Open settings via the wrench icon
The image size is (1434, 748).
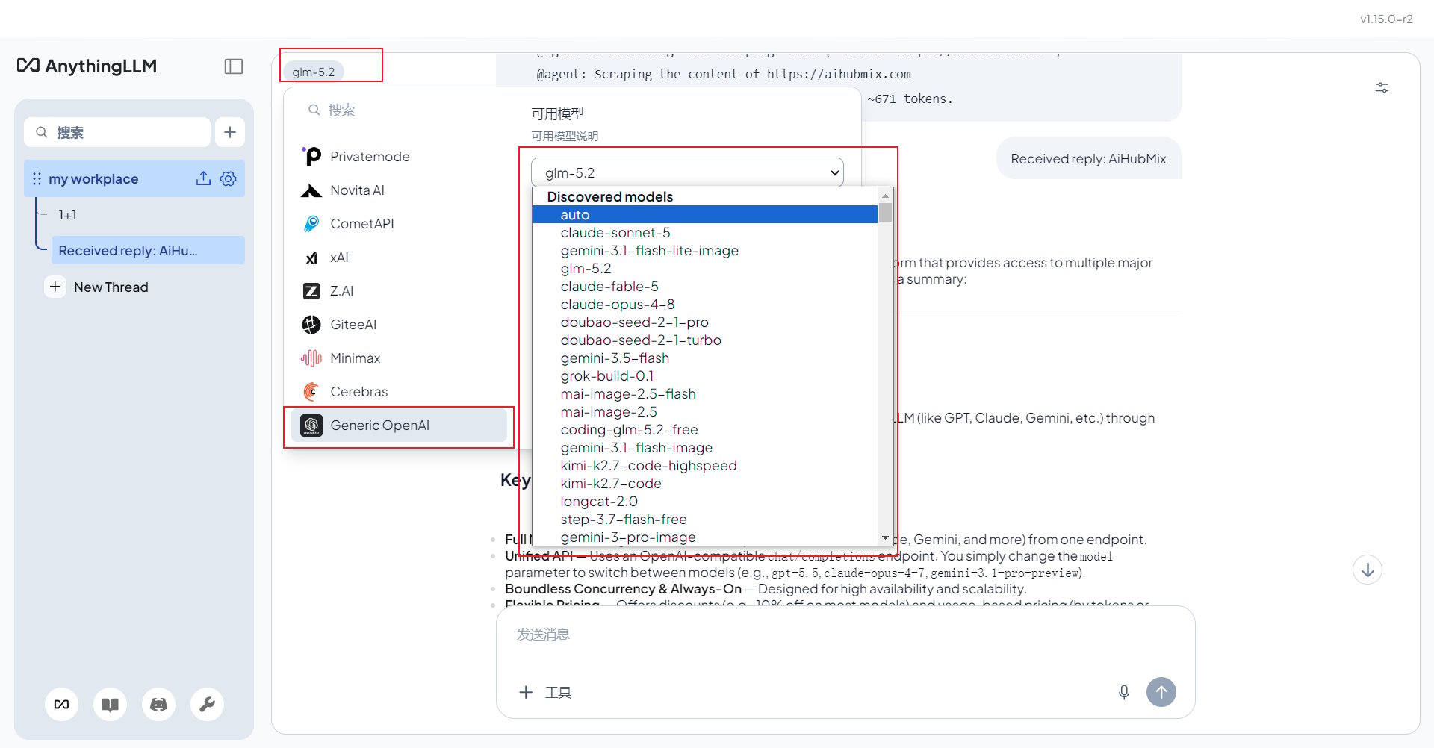coord(207,704)
